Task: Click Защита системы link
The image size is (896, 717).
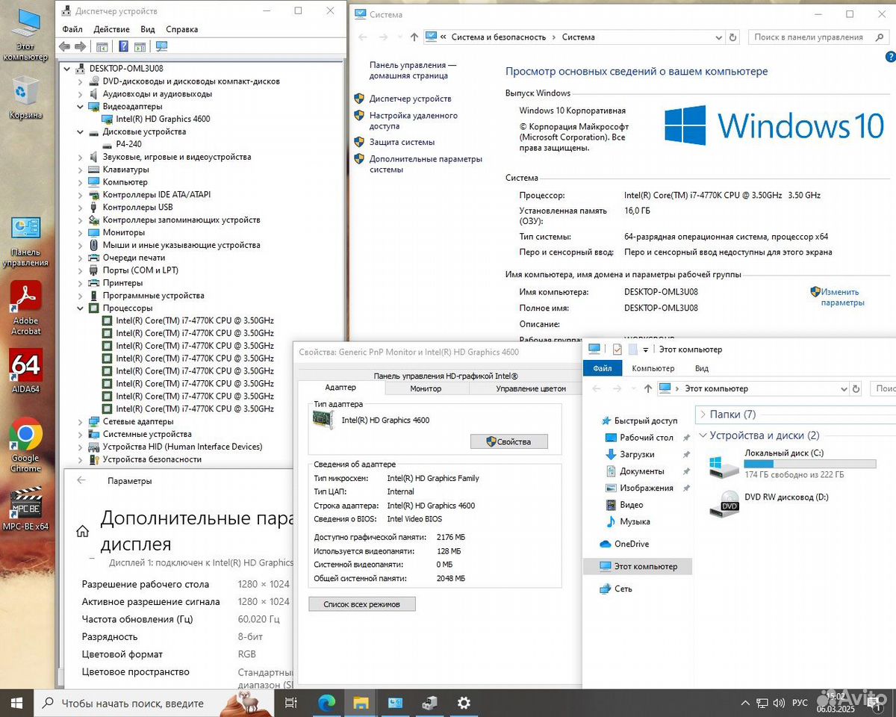Action: (x=402, y=142)
